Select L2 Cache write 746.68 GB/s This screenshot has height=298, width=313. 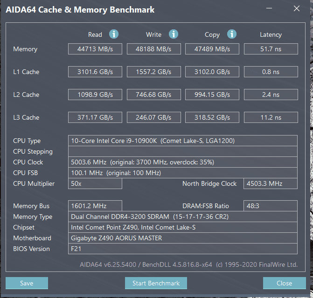click(x=154, y=95)
